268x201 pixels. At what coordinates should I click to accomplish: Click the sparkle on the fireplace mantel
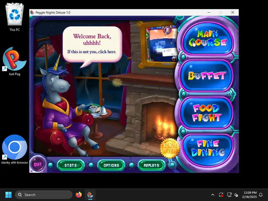pos(117,82)
